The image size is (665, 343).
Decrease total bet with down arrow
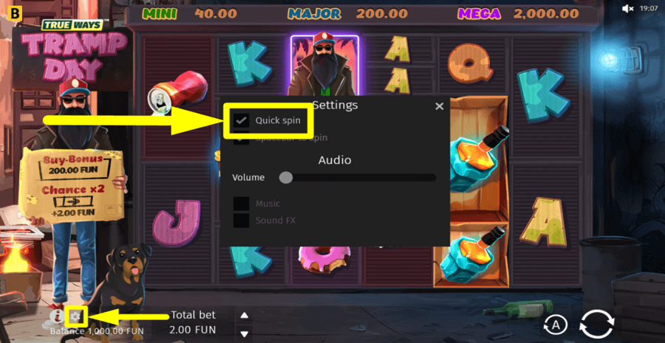(244, 333)
